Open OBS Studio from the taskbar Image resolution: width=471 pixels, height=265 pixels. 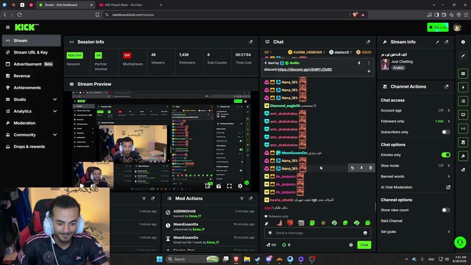312,259
